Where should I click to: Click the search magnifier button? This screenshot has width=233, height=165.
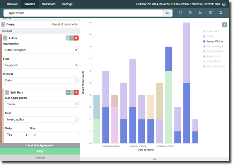167,13
